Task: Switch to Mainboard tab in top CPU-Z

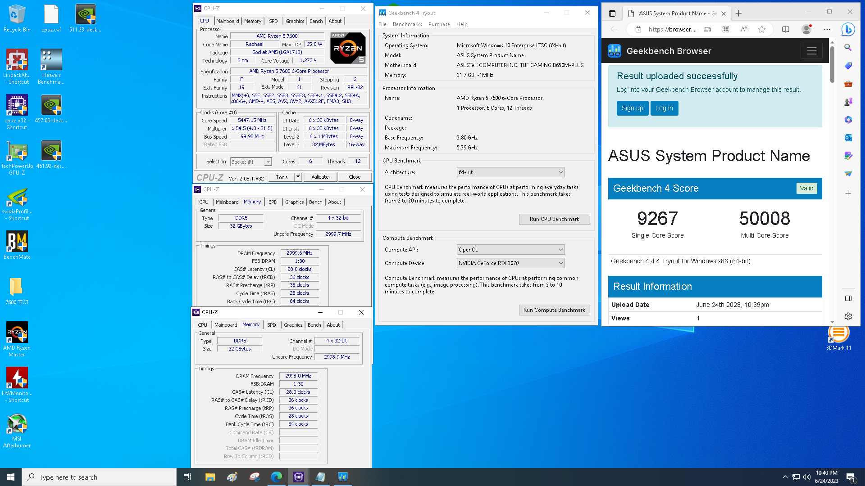Action: click(x=228, y=21)
